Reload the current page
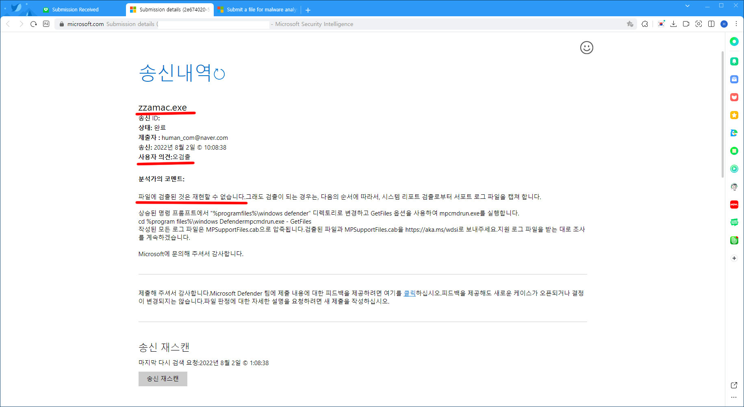 [x=34, y=24]
